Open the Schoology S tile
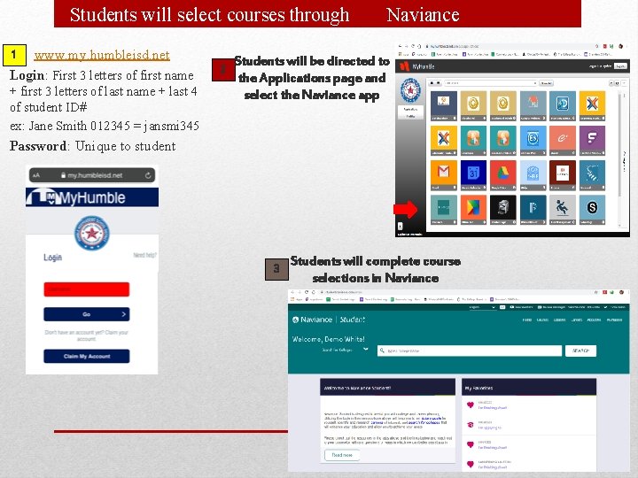Screen dimensions: 638x478 tap(592, 209)
